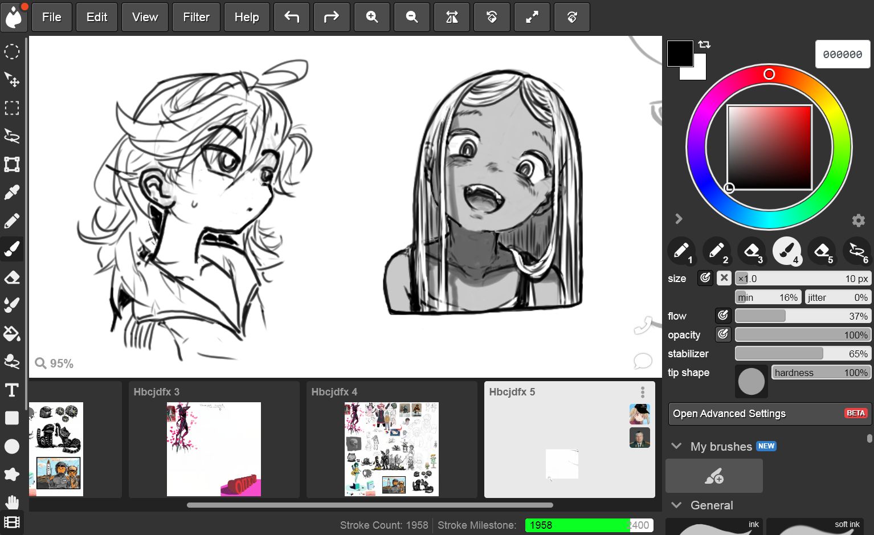Viewport: 874px width, 535px height.
Task: Select the Eraser tool in left toolbar
Action: (12, 277)
